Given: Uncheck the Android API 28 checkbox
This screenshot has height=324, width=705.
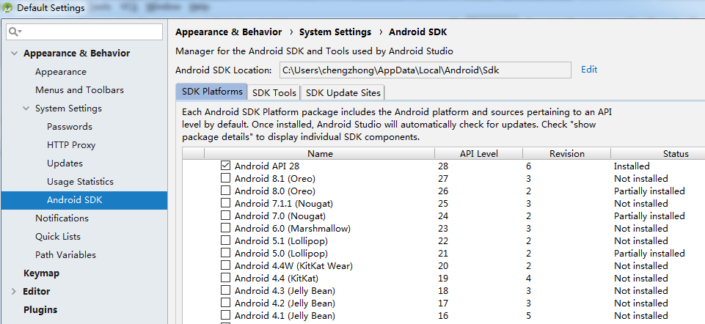Looking at the screenshot, I should [x=226, y=166].
